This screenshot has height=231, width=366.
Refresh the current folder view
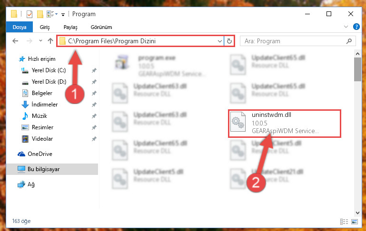click(x=229, y=41)
